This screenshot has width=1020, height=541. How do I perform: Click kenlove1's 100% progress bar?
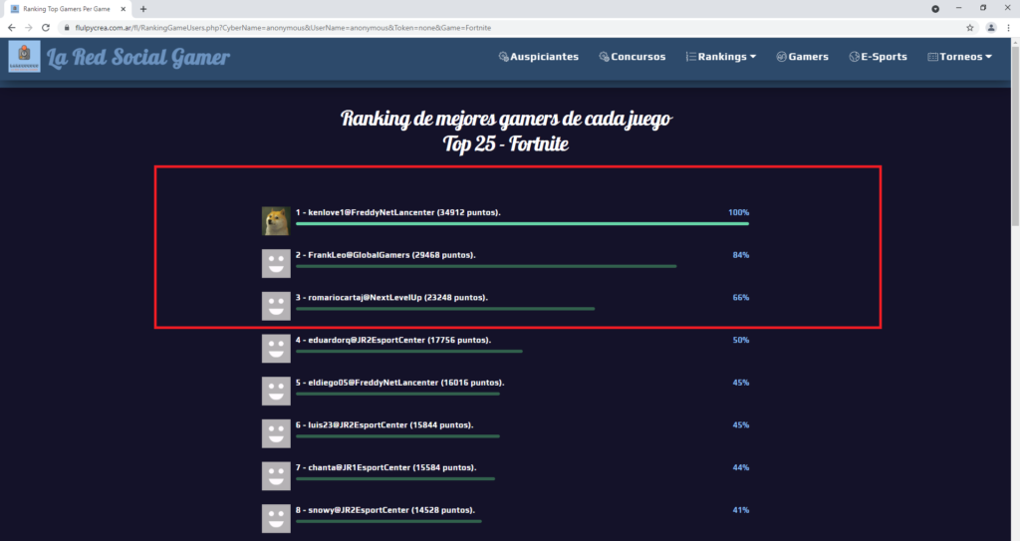pos(522,224)
